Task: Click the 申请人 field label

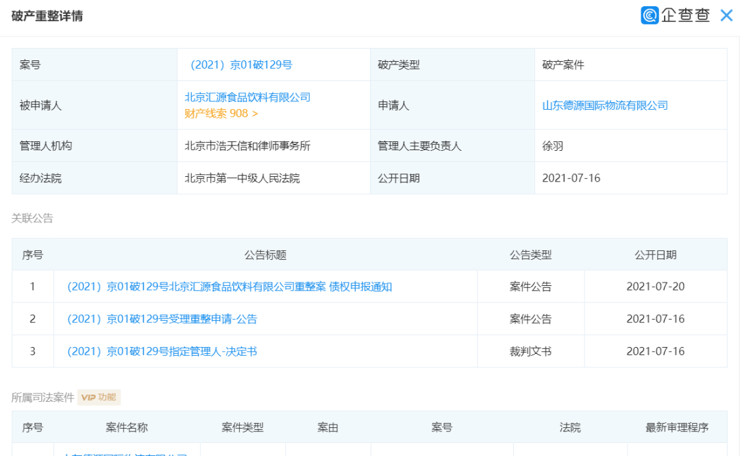Action: 393,106
